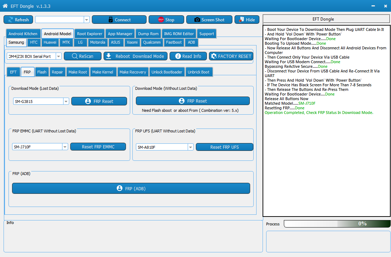The image size is (391, 257).
Task: Click the Connect button
Action: 119,20
